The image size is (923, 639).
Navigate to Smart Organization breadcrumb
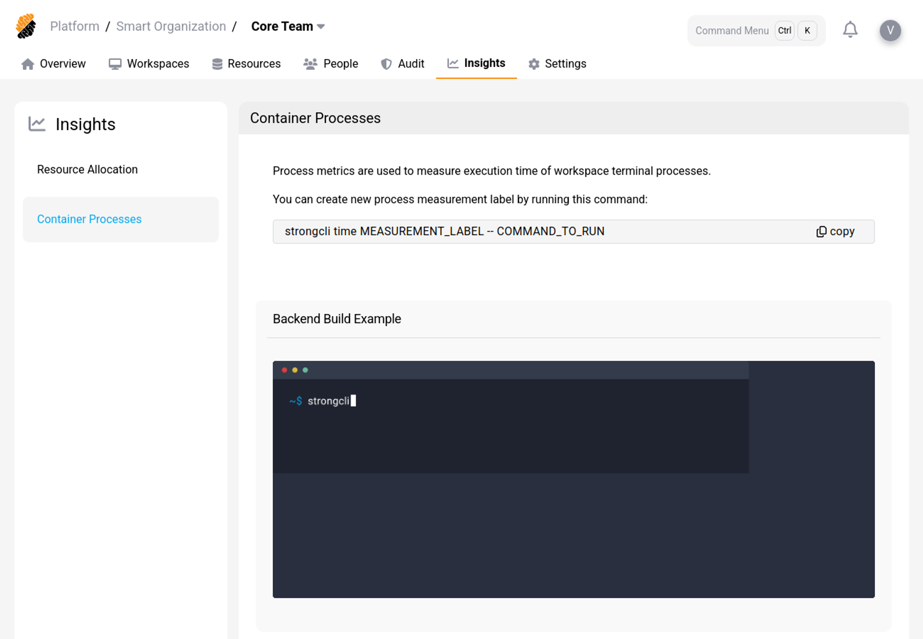pyautogui.click(x=171, y=27)
